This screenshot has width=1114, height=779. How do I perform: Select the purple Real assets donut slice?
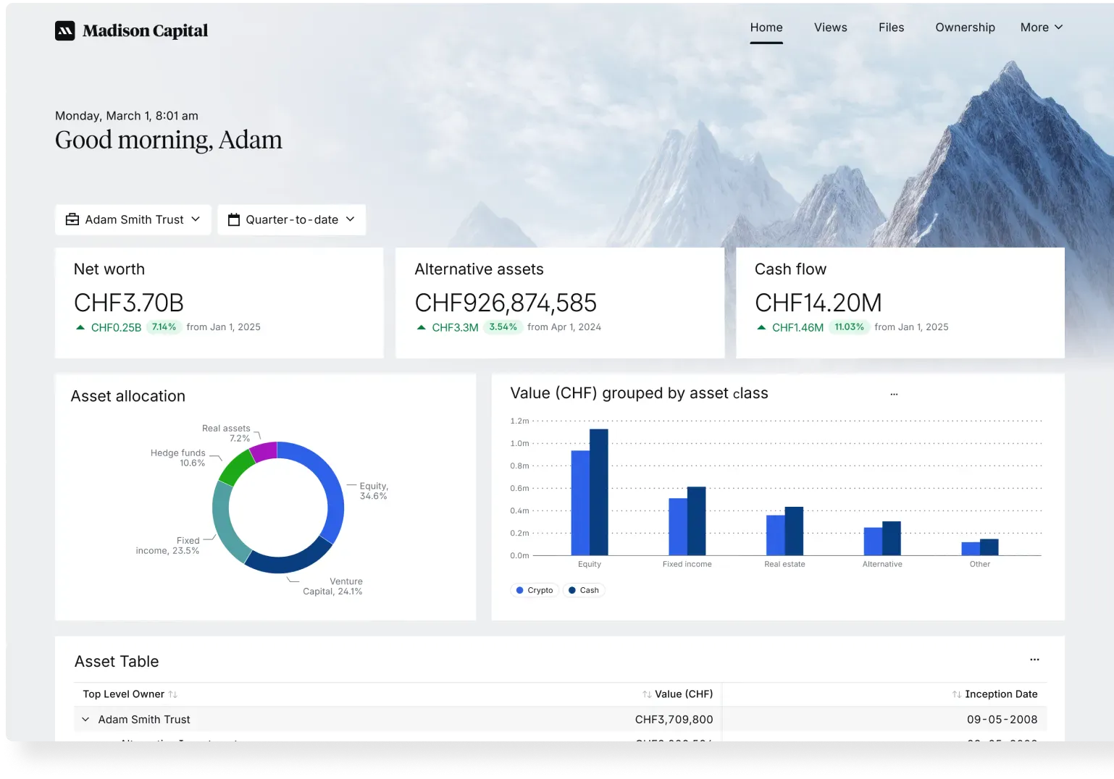pos(264,452)
